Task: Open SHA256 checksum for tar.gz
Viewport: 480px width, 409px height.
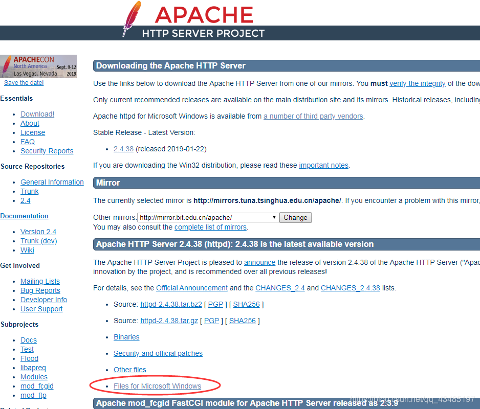Action: click(x=243, y=321)
